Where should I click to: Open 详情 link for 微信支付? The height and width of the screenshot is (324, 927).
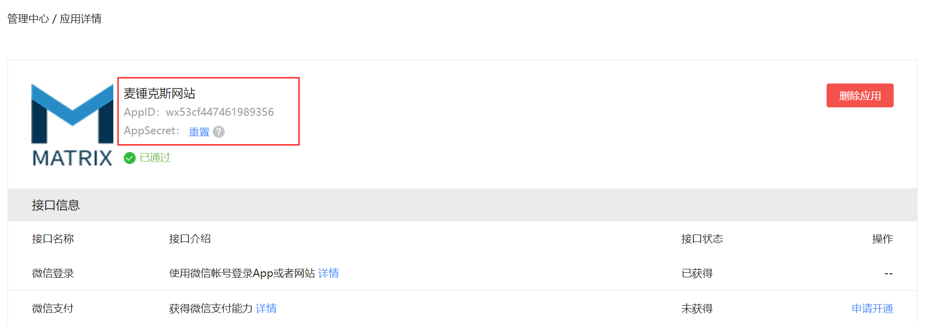pyautogui.click(x=266, y=309)
